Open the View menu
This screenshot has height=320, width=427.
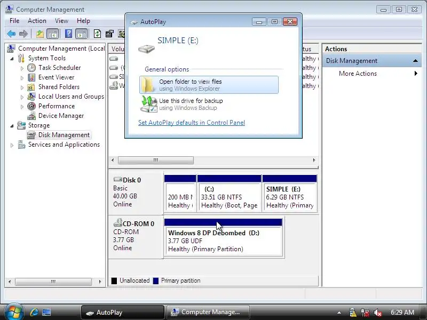click(x=61, y=21)
